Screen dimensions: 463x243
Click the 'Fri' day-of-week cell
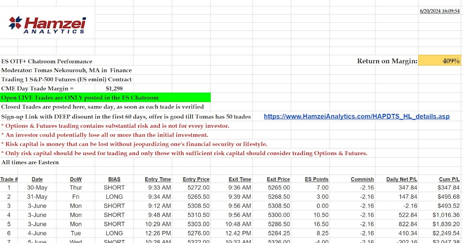click(x=76, y=197)
